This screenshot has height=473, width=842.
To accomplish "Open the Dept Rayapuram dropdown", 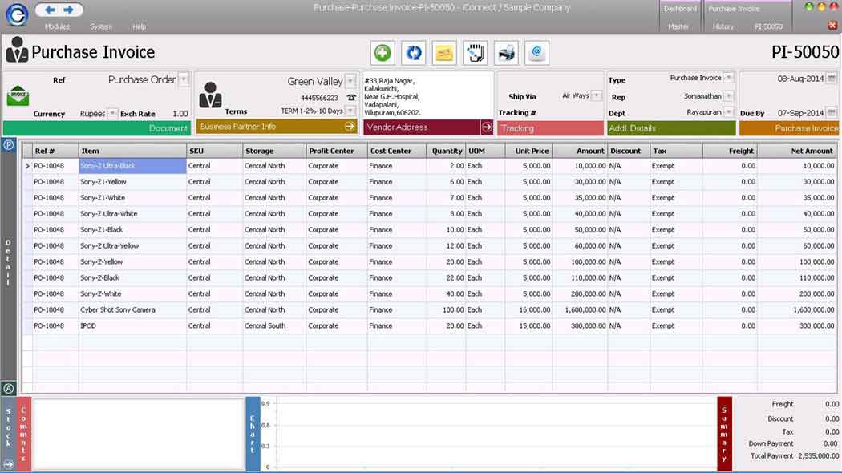I will 728,113.
